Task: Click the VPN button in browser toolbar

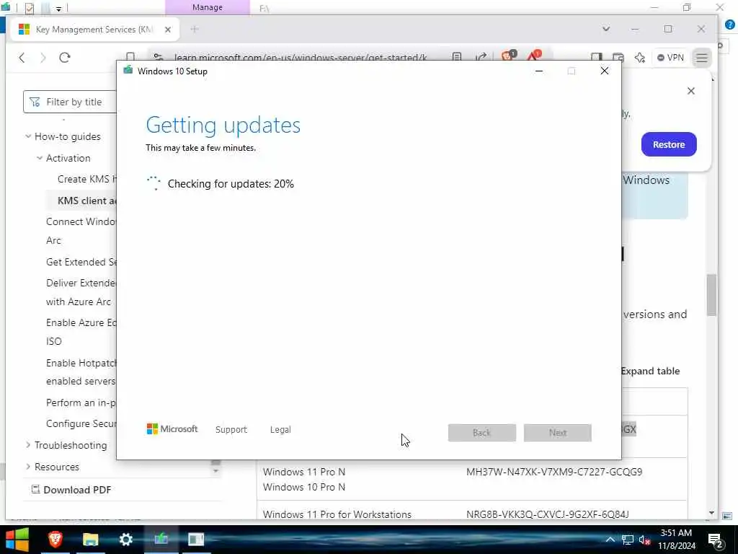Action: [x=670, y=58]
